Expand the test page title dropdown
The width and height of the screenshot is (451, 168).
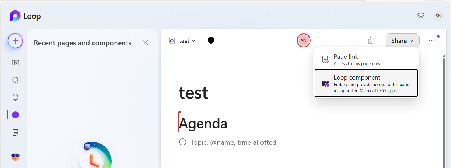(x=187, y=41)
